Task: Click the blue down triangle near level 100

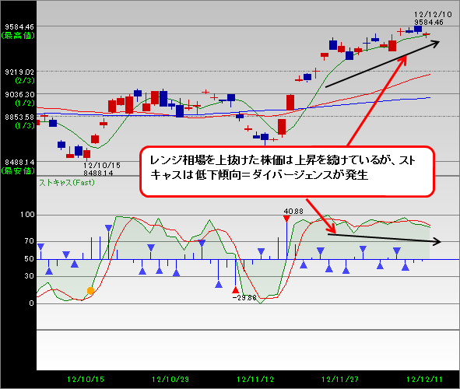Action: 108,228
